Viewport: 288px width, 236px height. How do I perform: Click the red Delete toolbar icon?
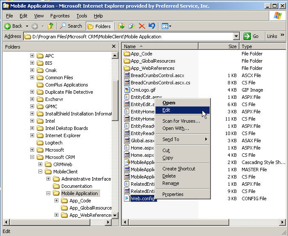click(142, 26)
